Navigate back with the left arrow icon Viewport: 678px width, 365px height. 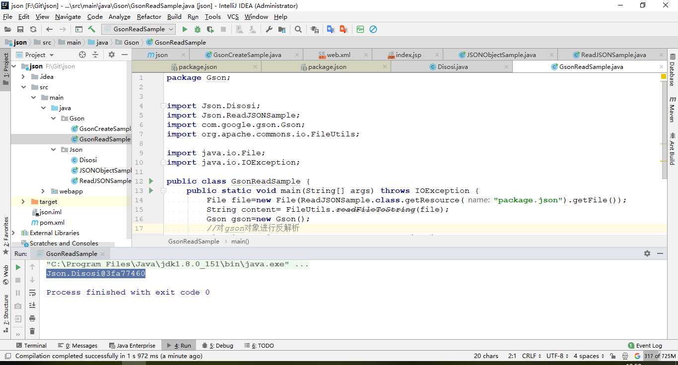point(49,29)
